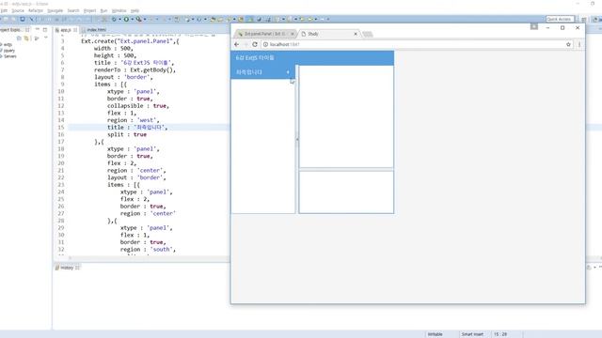Click the 15 : 28 cursor position indicator
Screen dimensions: 602x338
pos(500,334)
